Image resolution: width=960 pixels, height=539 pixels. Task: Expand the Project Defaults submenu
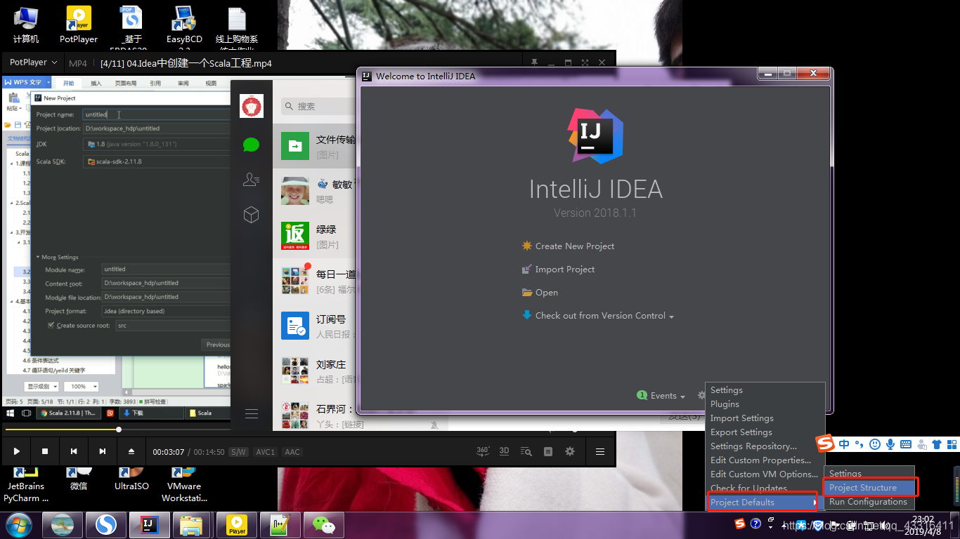click(764, 503)
